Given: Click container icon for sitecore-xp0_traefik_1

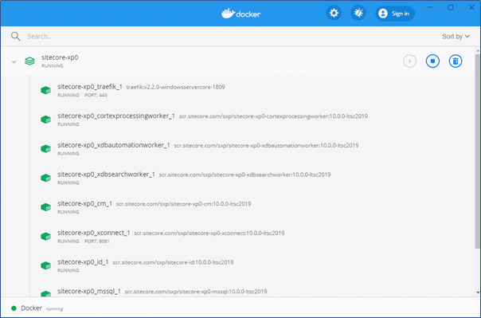Looking at the screenshot, I should [x=45, y=90].
